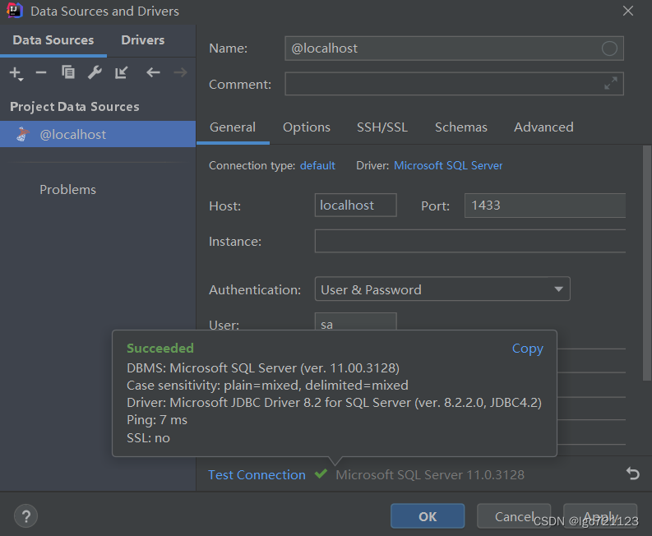Open the Advanced tab
652x536 pixels.
(x=543, y=127)
